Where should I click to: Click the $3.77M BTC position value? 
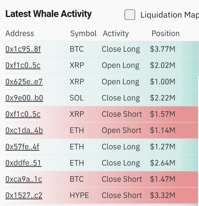(x=162, y=49)
